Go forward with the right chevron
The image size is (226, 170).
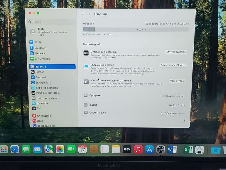(x=89, y=14)
